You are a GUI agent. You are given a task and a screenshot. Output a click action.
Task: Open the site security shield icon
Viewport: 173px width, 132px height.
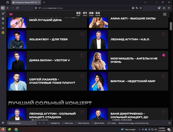pos(36,8)
